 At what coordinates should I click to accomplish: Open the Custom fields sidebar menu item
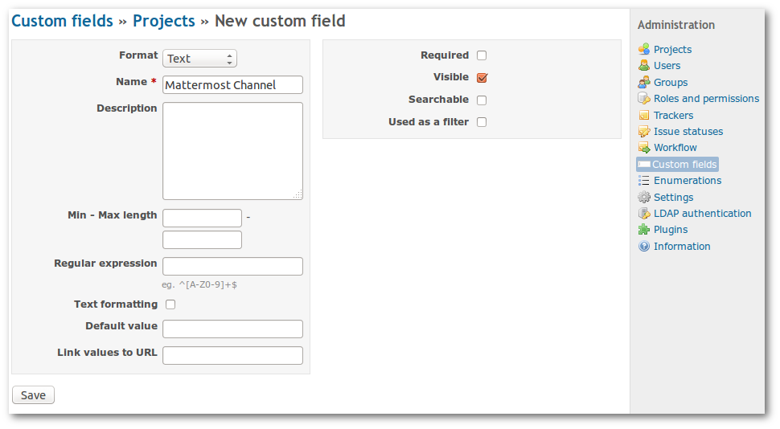[x=684, y=165]
